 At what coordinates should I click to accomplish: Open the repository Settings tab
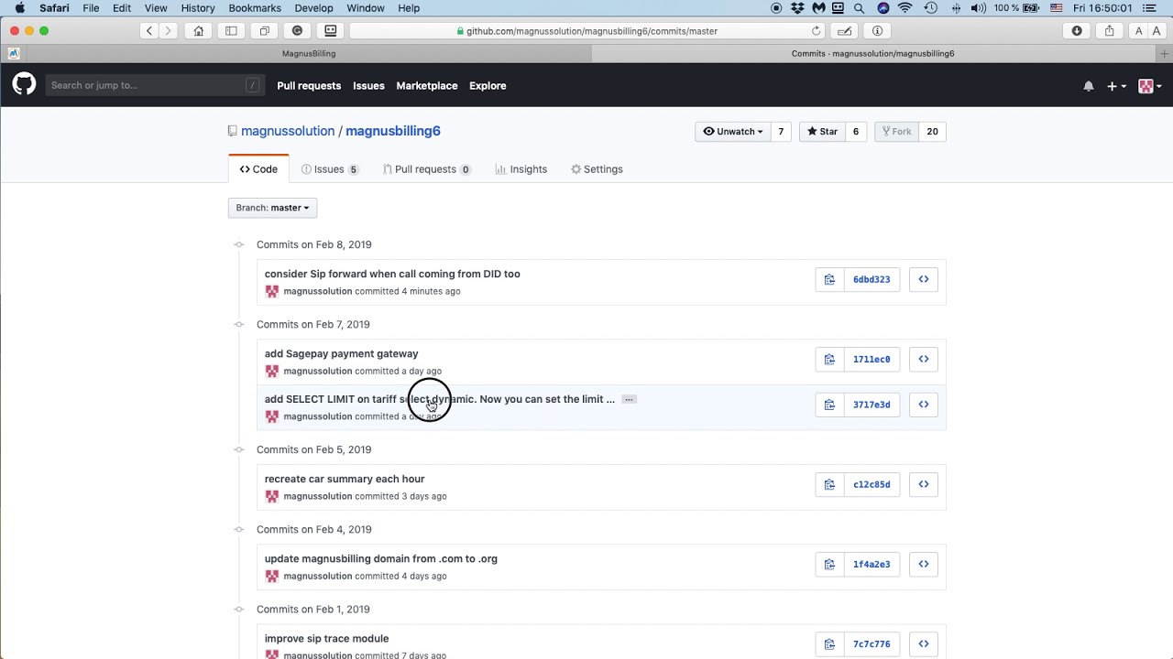(597, 169)
